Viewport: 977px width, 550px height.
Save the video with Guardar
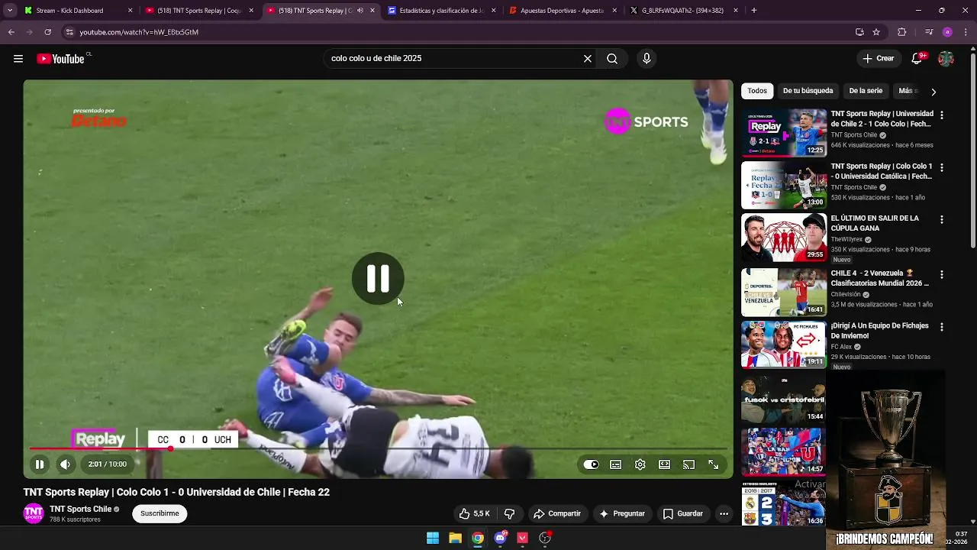(x=683, y=513)
